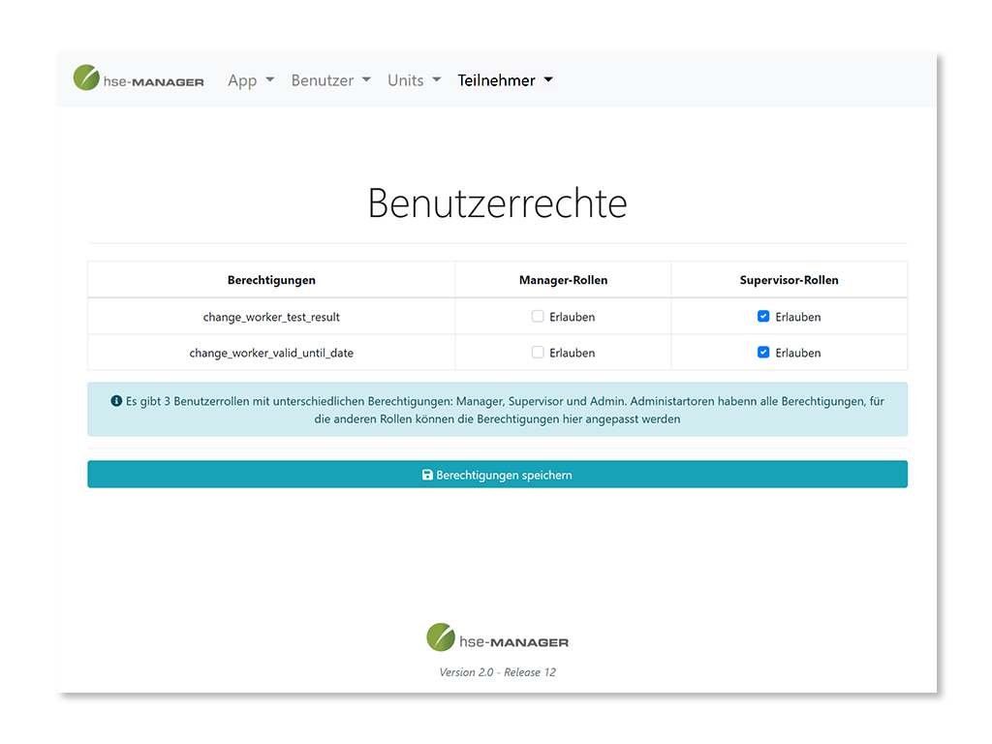Viewport: 992px width, 744px height.
Task: Click the Supervisor-Rollen column header
Action: pyautogui.click(x=789, y=280)
